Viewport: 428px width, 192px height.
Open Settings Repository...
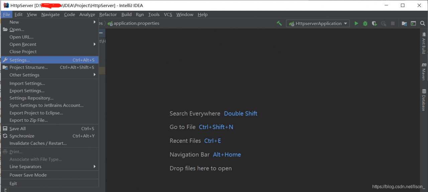pyautogui.click(x=49, y=98)
